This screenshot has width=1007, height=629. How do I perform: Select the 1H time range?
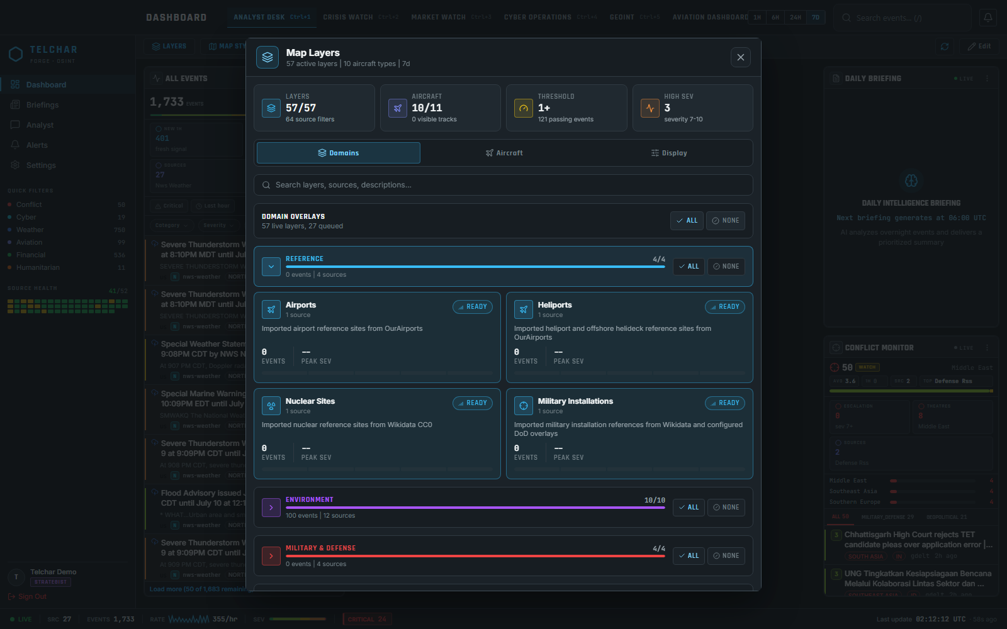coord(757,18)
